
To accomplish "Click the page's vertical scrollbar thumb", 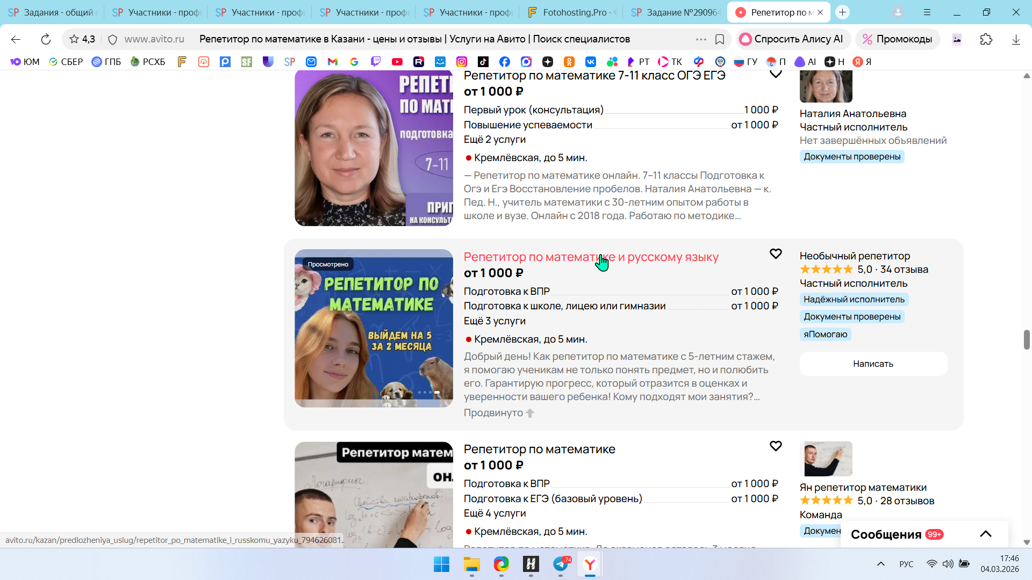I will click(1026, 340).
